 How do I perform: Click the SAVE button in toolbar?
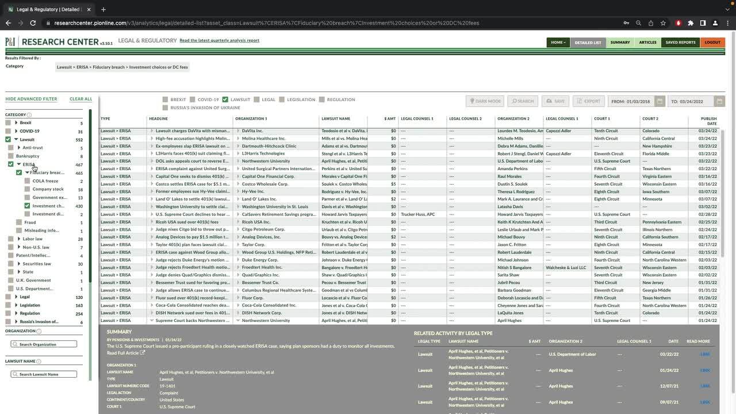[555, 101]
